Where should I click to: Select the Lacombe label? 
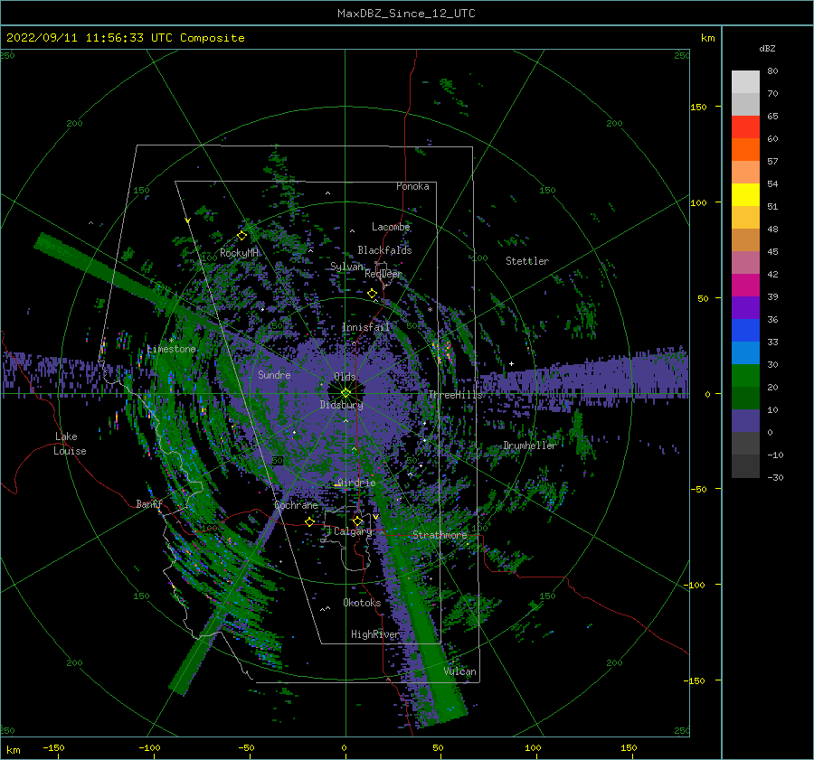(391, 227)
